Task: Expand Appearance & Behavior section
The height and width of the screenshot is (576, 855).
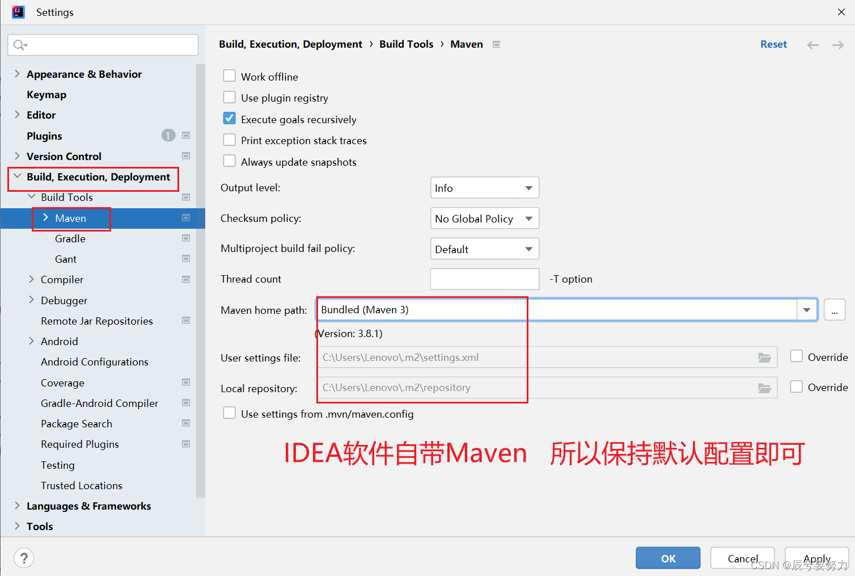Action: 17,74
